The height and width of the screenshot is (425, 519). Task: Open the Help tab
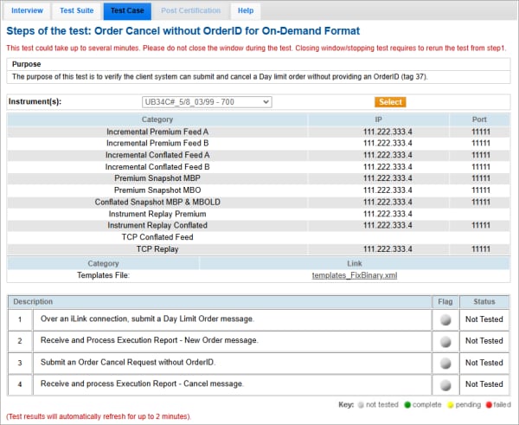point(246,10)
